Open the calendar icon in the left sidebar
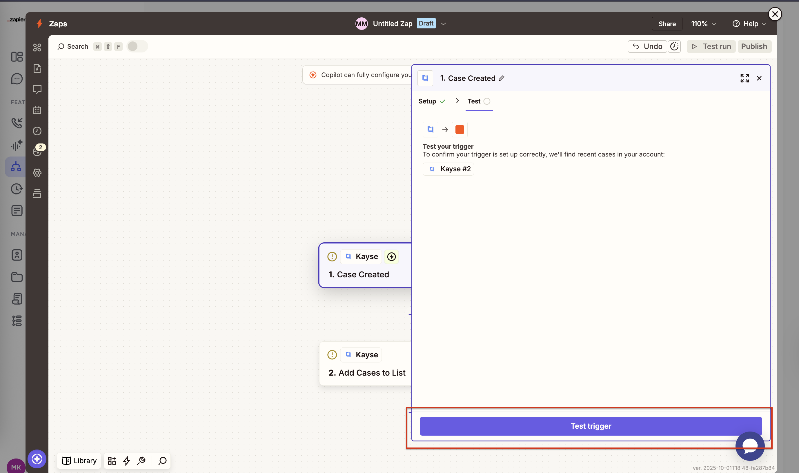This screenshot has height=473, width=799. (37, 110)
